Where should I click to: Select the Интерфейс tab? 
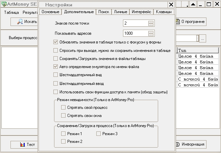141,12
